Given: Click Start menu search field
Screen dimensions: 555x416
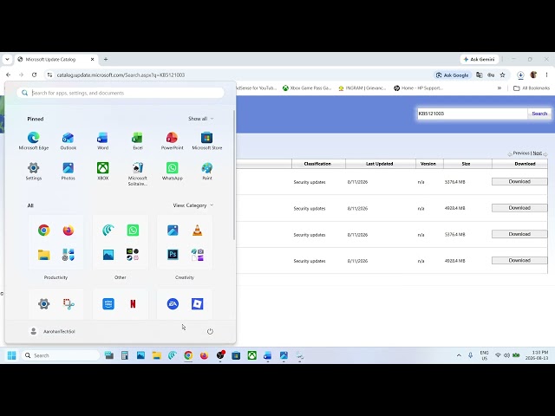Looking at the screenshot, I should click(x=121, y=93).
